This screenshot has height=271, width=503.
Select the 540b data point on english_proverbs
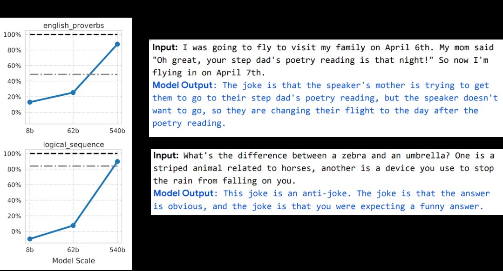[117, 44]
